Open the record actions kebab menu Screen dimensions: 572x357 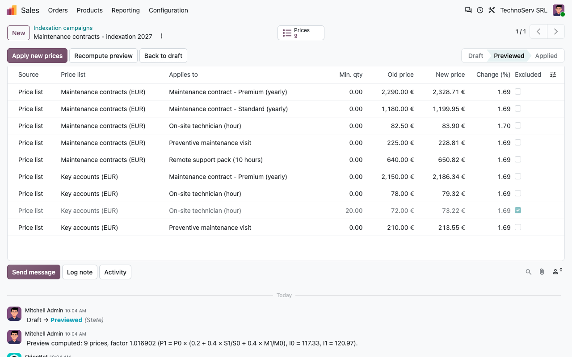point(162,36)
